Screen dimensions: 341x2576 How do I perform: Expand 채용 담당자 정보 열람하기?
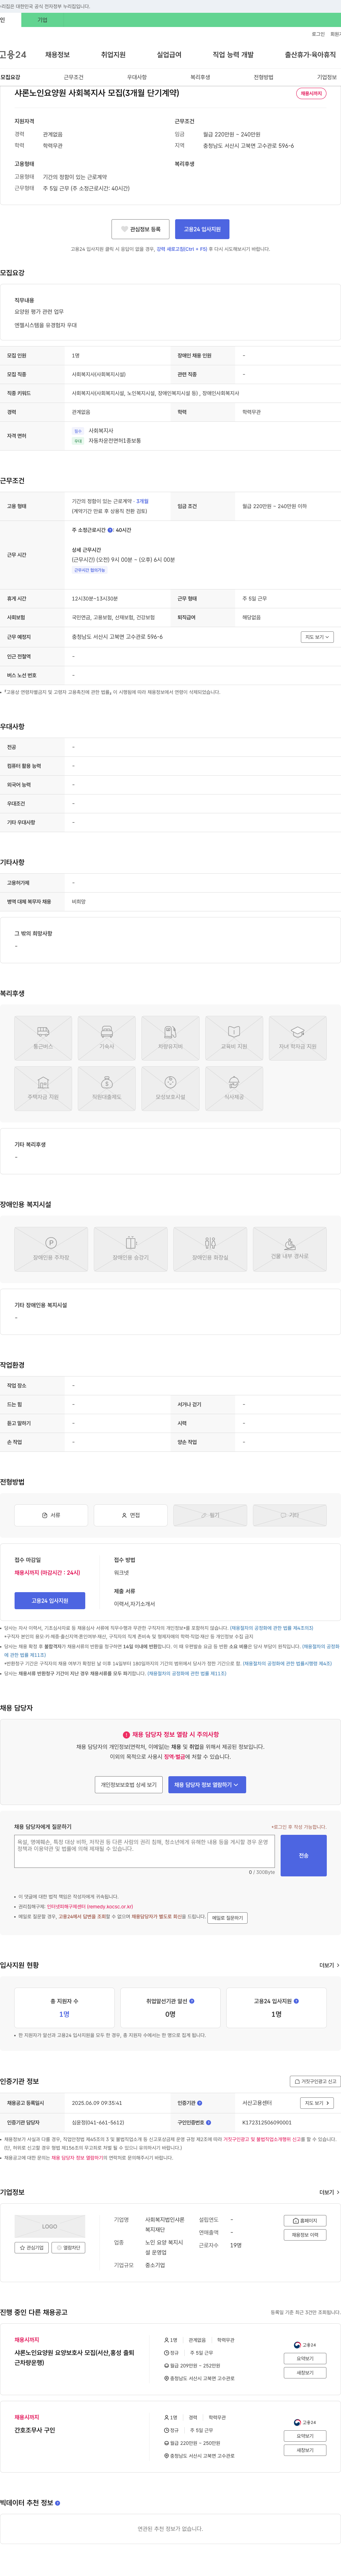click(207, 1785)
